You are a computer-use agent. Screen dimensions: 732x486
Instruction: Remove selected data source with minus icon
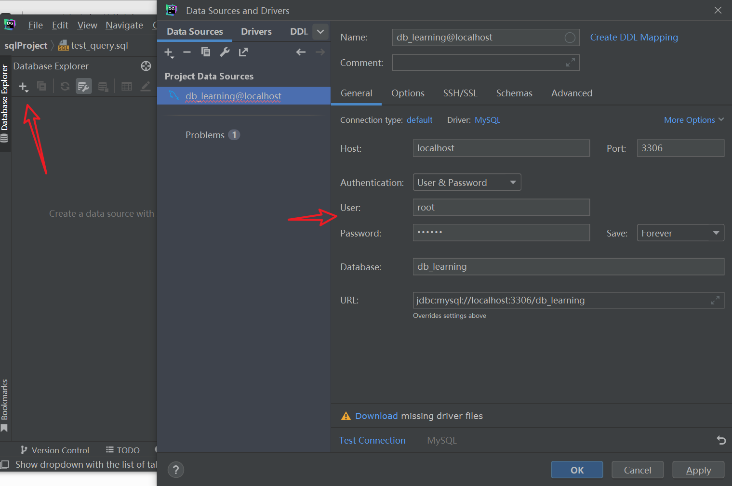pos(187,52)
